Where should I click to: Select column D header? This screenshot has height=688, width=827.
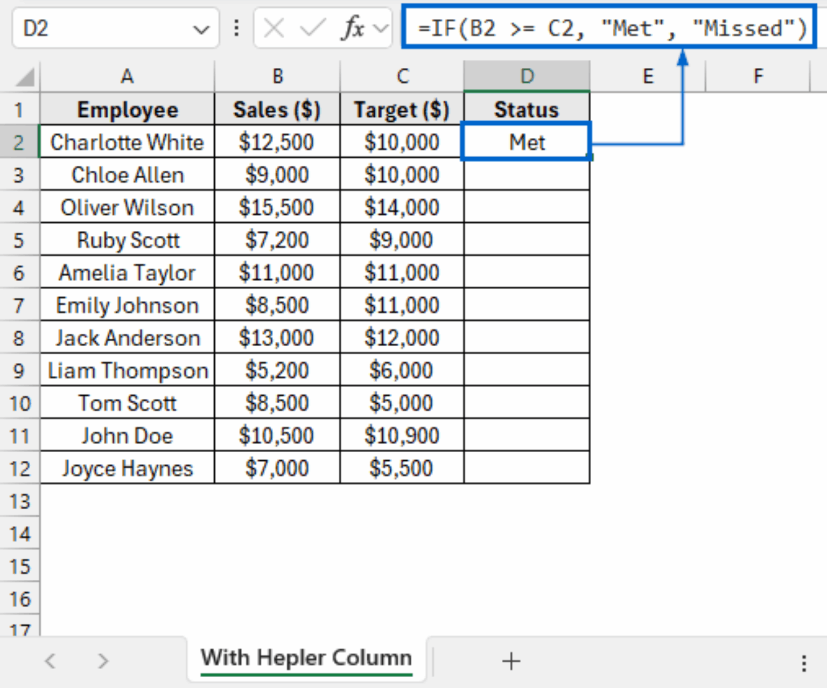(x=526, y=75)
